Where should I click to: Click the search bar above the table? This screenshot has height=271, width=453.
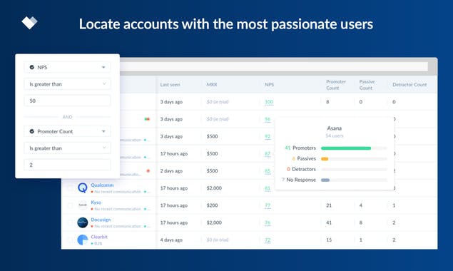(x=273, y=66)
